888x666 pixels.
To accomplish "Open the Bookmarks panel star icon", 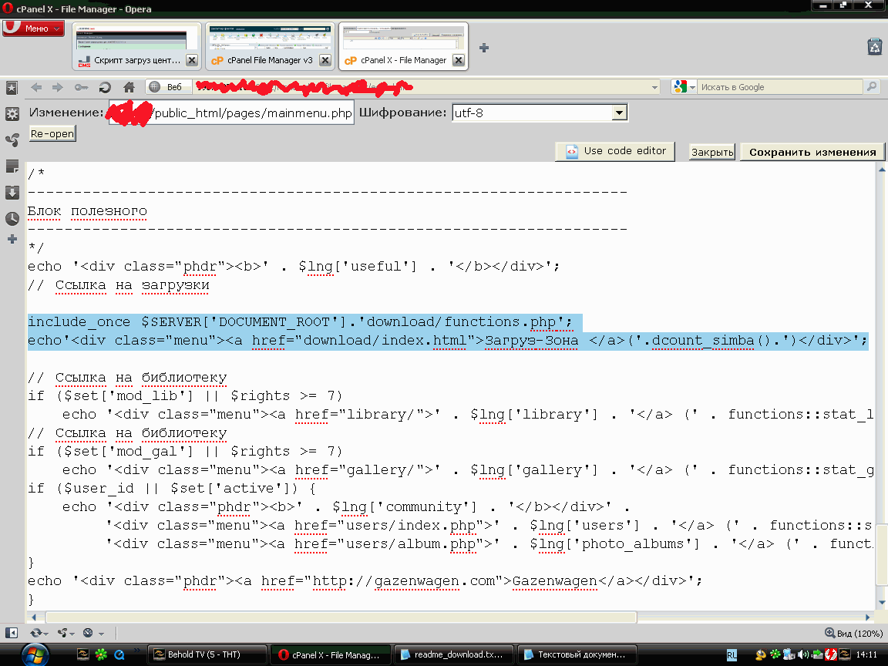I will pyautogui.click(x=12, y=88).
